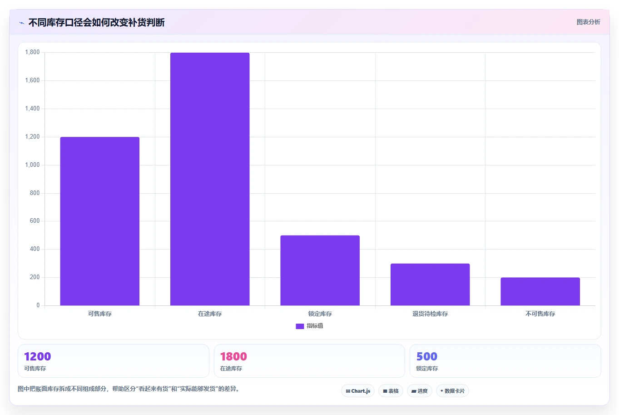Select the 在途库存 bar in the chart
Viewport: 619px width, 415px height.
pyautogui.click(x=210, y=179)
